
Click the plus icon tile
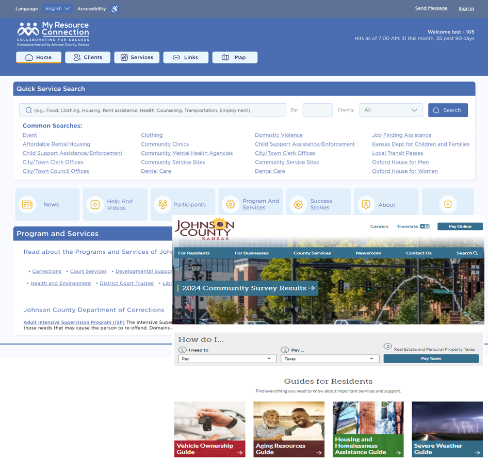coord(448,205)
